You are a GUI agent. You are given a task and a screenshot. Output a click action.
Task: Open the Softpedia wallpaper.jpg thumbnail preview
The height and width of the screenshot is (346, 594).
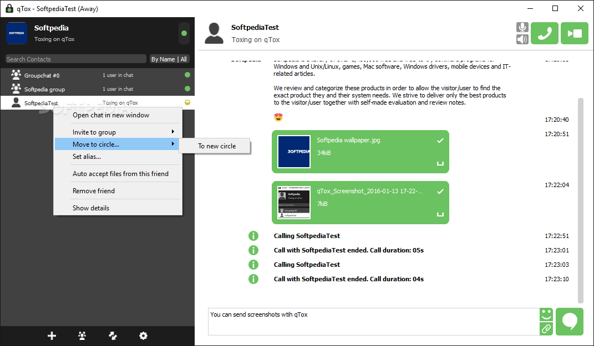point(293,152)
